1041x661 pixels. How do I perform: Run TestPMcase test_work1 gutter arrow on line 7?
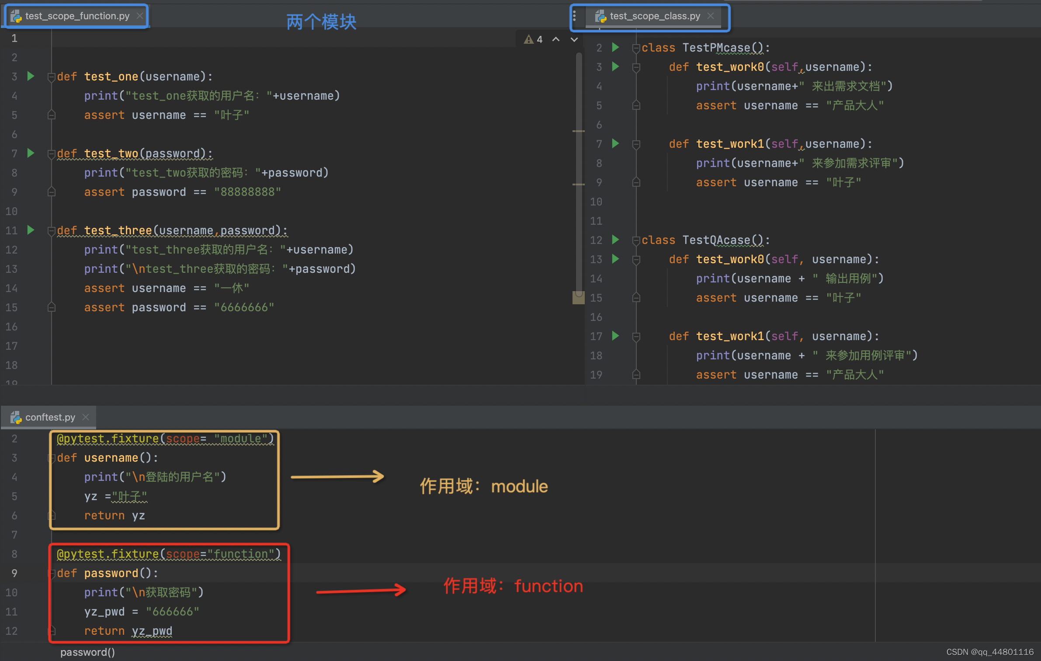(615, 143)
